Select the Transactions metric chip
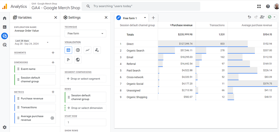Image resolution: width=279 pixels, height=132 pixels. pyautogui.click(x=35, y=108)
